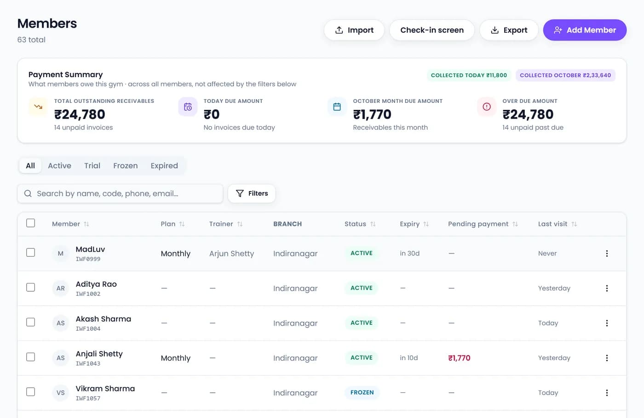The width and height of the screenshot is (644, 418).
Task: Switch to the Trial tab
Action: (92, 166)
